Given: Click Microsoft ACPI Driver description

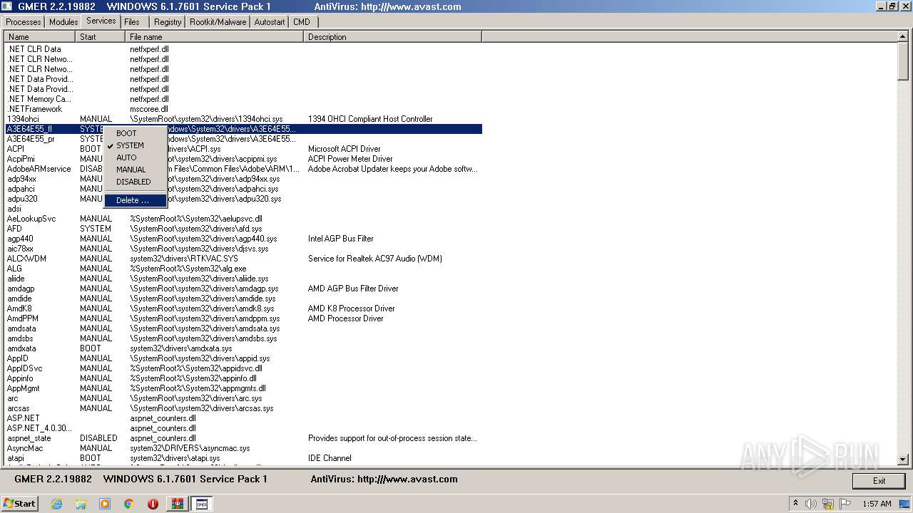Looking at the screenshot, I should (x=344, y=149).
